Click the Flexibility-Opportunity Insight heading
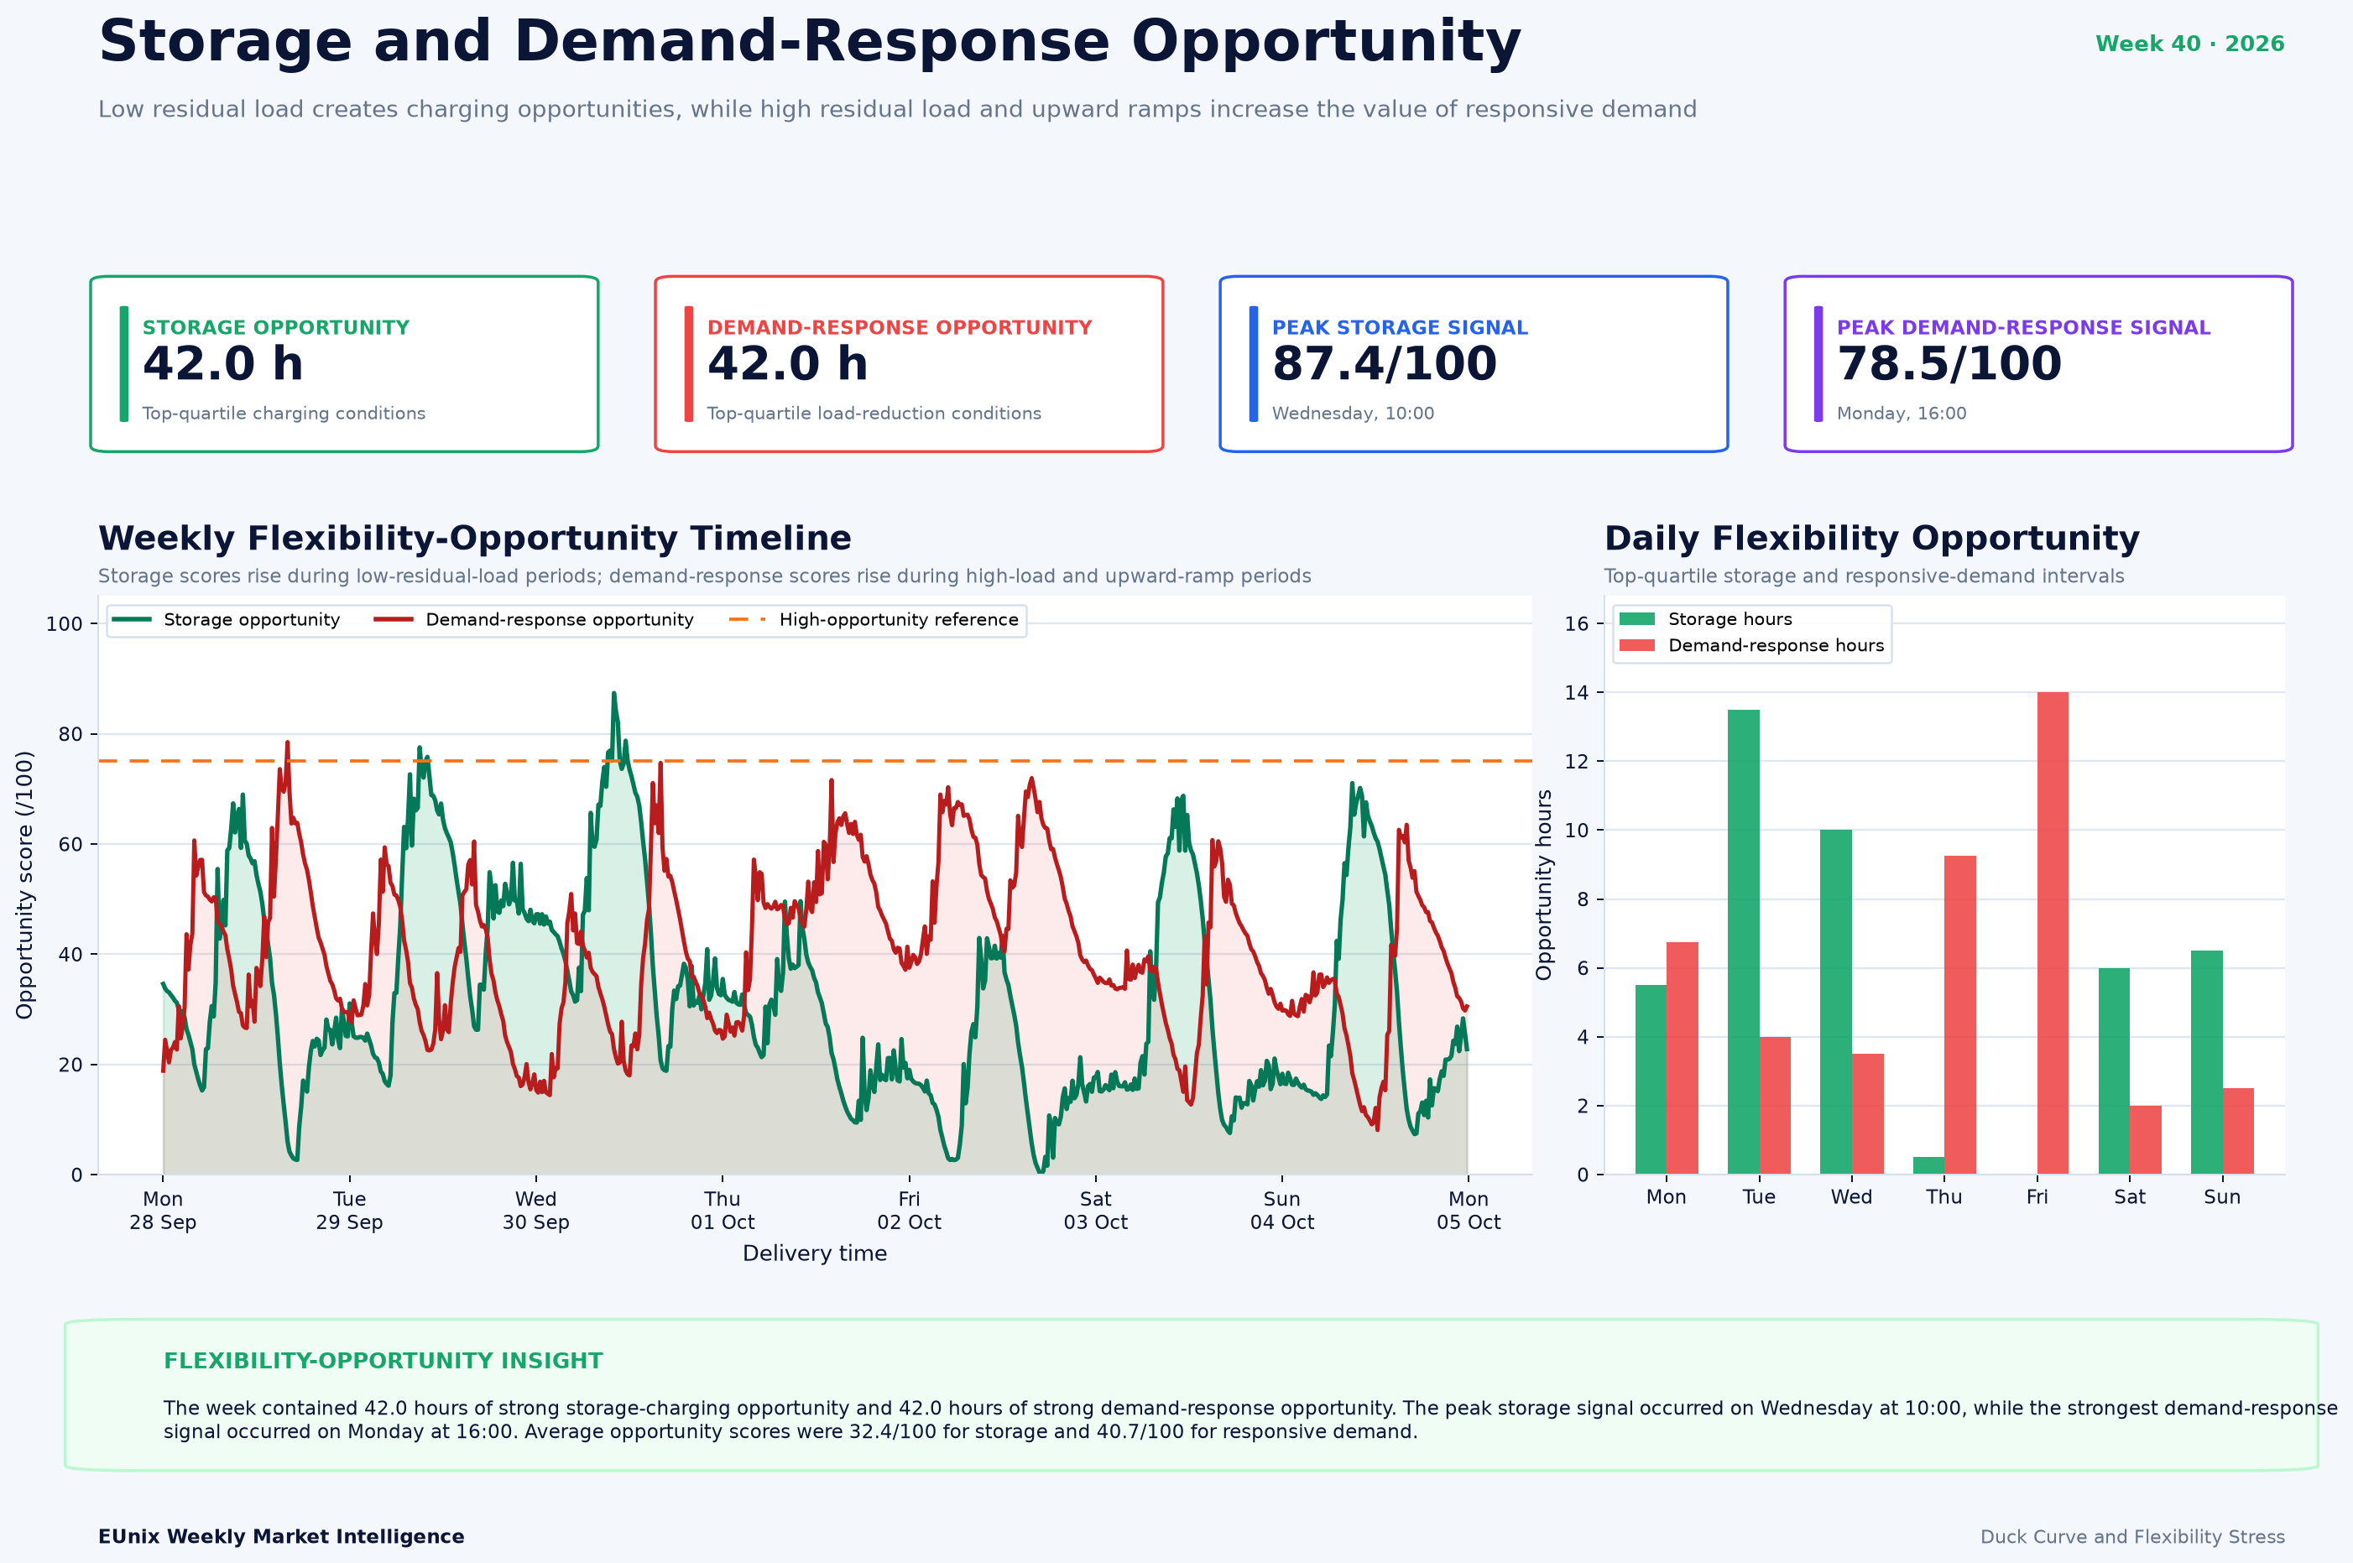The height and width of the screenshot is (1563, 2353). point(383,1361)
